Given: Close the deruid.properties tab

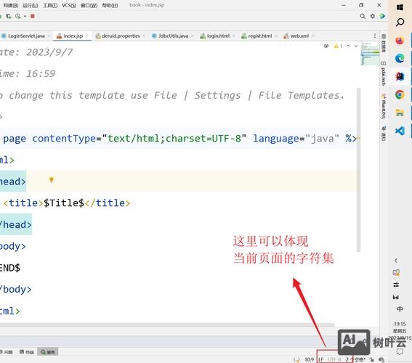Looking at the screenshot, I should [x=144, y=36].
